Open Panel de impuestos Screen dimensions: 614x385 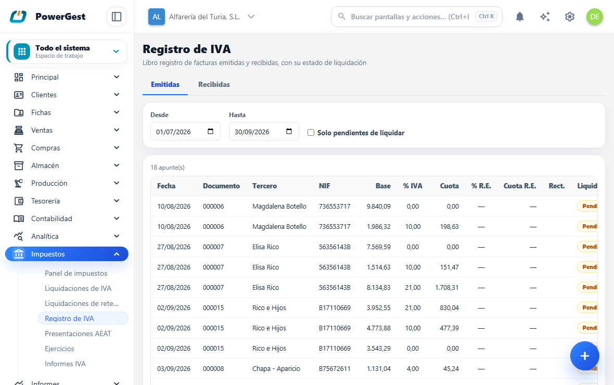point(76,273)
